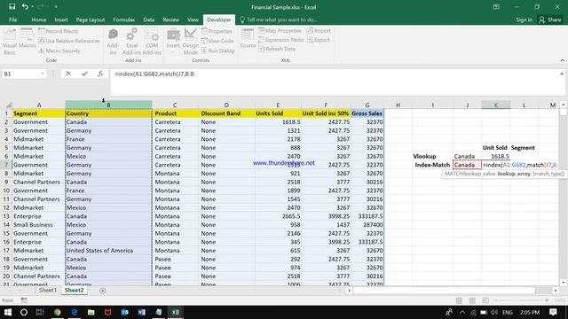The image size is (568, 319).
Task: Open Excel Add-ins
Action: [131, 42]
